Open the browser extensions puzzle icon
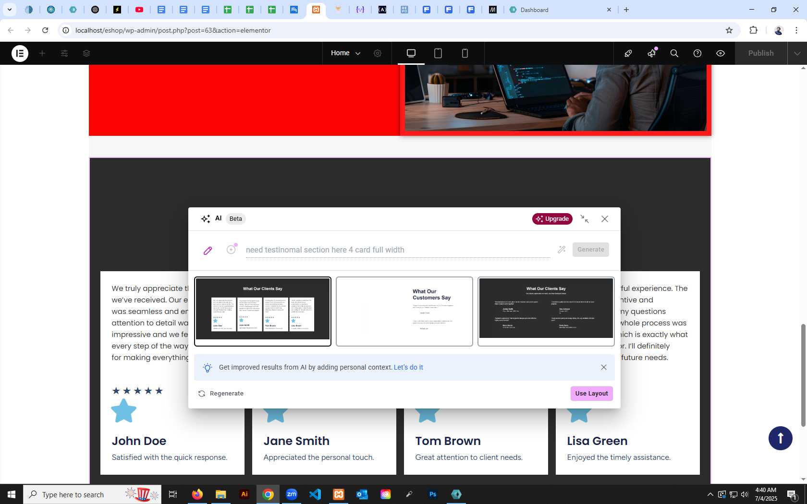 [x=753, y=30]
